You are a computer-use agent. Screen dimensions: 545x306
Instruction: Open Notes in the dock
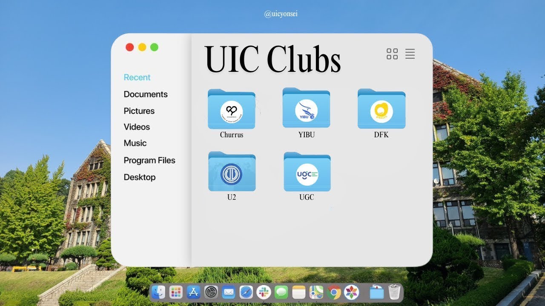coord(299,292)
